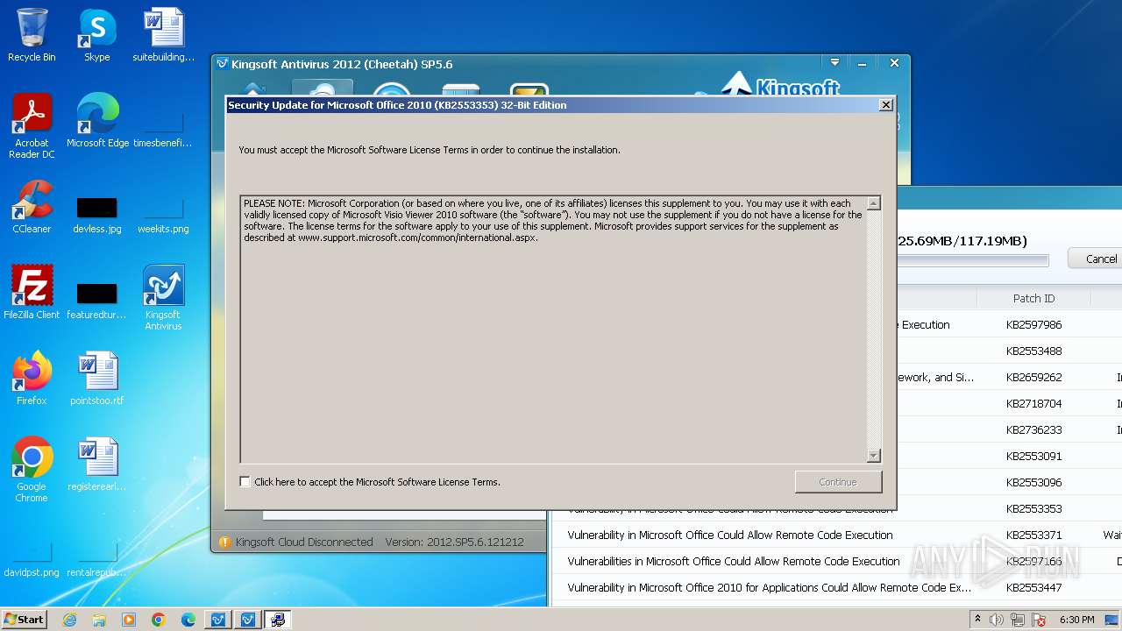Launch Google Chrome from desktop
The width and height of the screenshot is (1122, 631).
click(32, 470)
